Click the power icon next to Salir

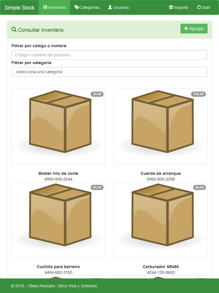pos(199,7)
